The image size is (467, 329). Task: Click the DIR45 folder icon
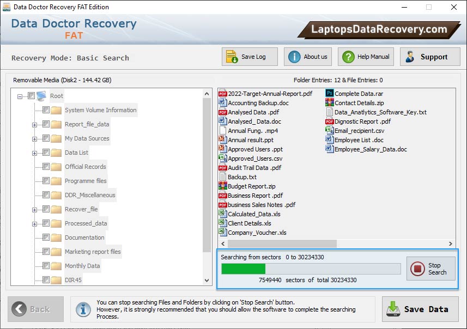click(x=56, y=280)
